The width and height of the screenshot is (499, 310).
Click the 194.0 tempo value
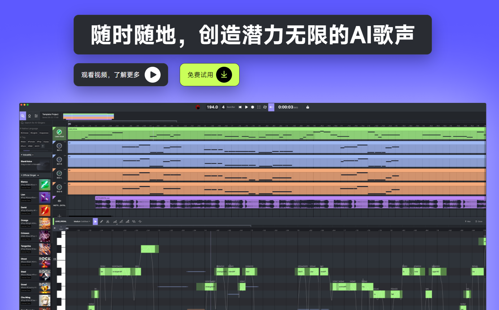point(212,107)
